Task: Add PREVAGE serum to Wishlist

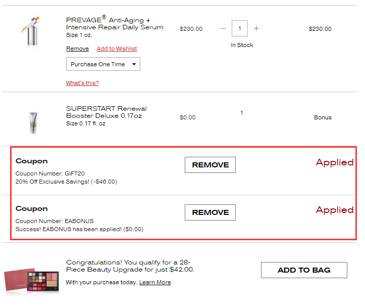Action: 117,49
